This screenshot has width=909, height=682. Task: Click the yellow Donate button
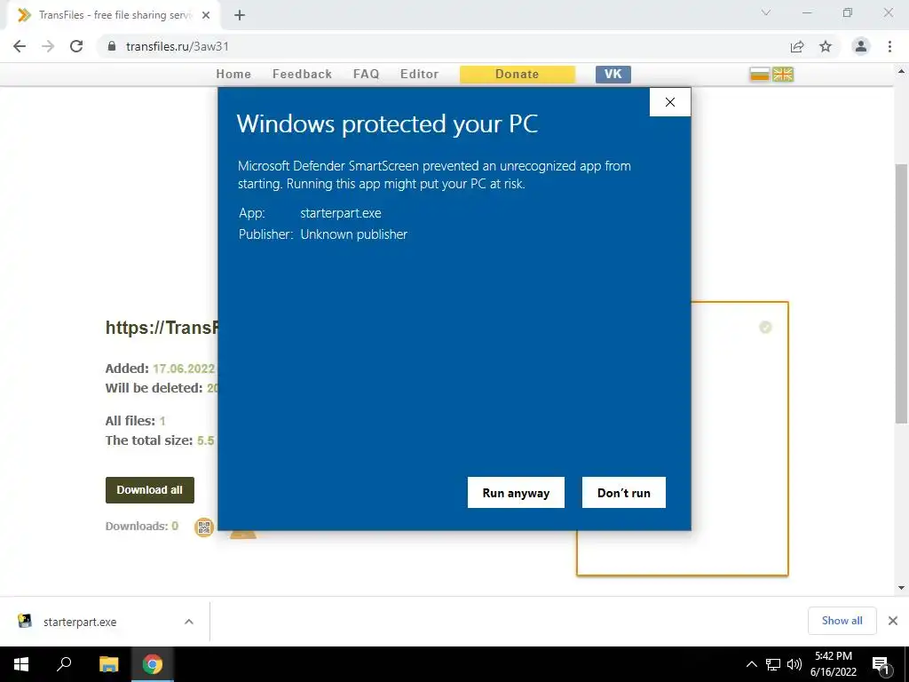[x=518, y=75]
